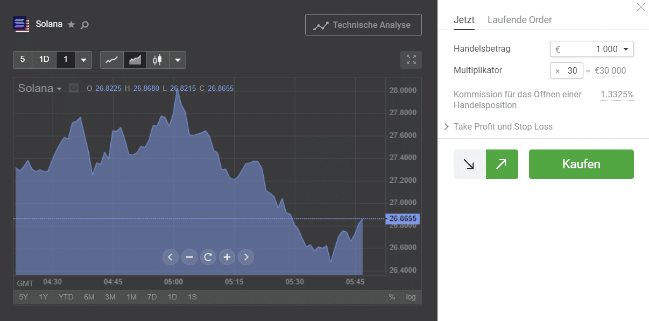Image resolution: width=649 pixels, height=321 pixels.
Task: Open chart type dropdown arrow
Action: 178,60
